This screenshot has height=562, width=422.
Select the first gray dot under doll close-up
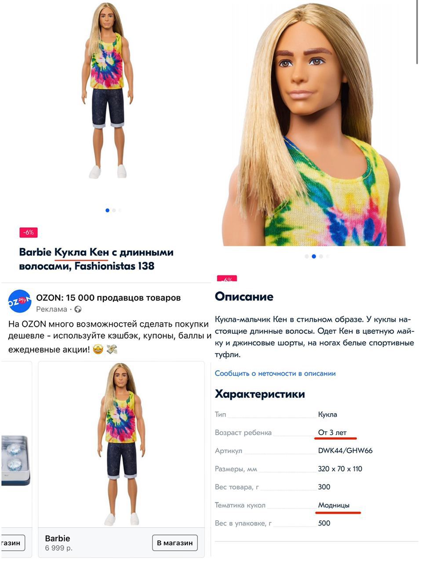307,256
